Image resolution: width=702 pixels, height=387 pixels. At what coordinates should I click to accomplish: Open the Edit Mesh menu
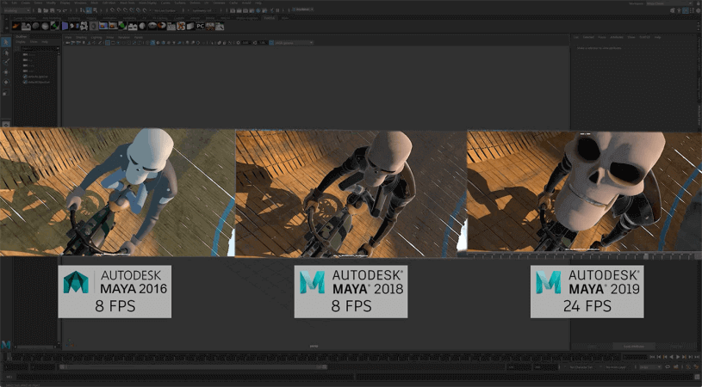(x=109, y=3)
